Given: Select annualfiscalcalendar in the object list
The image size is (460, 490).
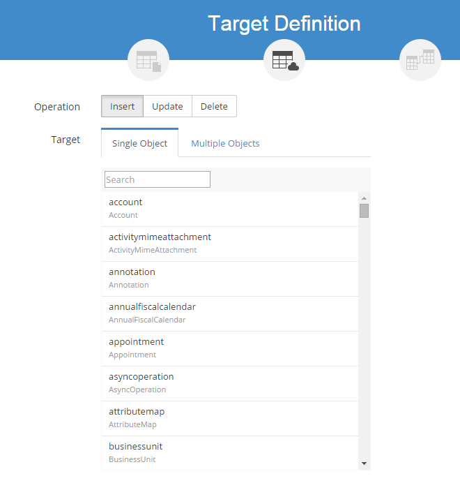Looking at the screenshot, I should pyautogui.click(x=230, y=313).
